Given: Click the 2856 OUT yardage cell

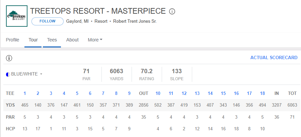Looking at the screenshot, I should [144, 105].
